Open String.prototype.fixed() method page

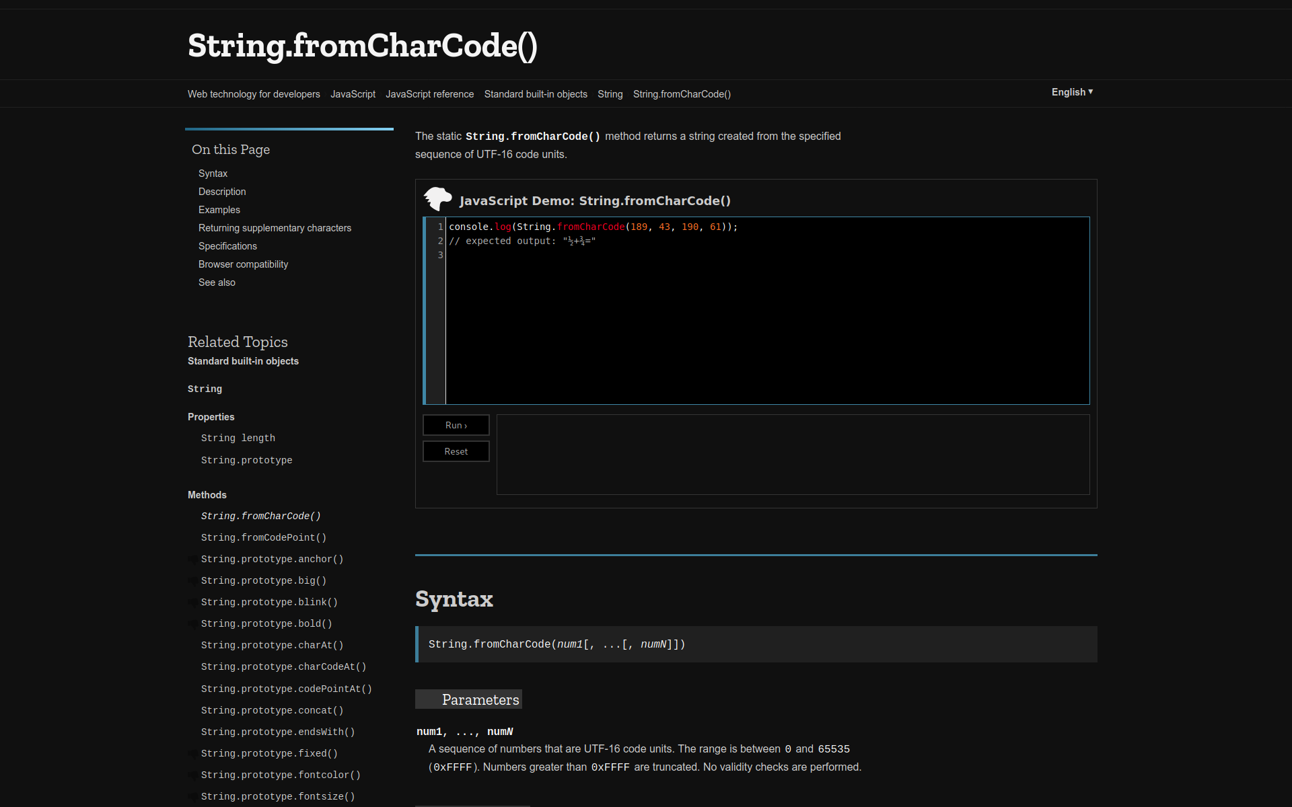[269, 753]
